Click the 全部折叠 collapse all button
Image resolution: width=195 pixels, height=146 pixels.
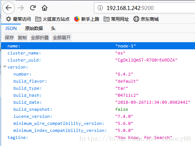click(x=40, y=37)
